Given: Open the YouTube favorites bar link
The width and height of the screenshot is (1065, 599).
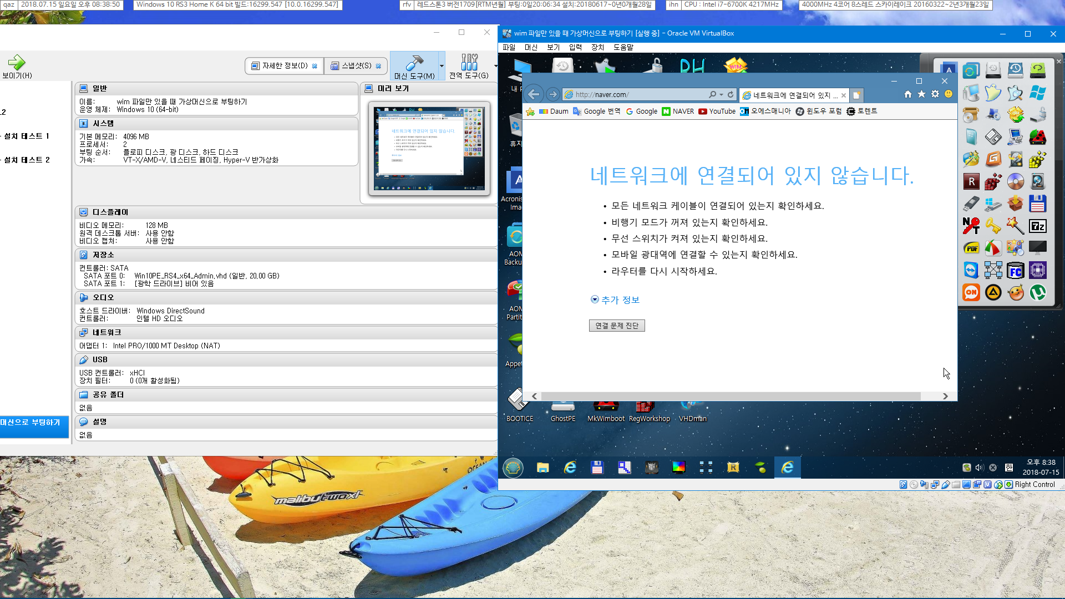Looking at the screenshot, I should [x=717, y=111].
